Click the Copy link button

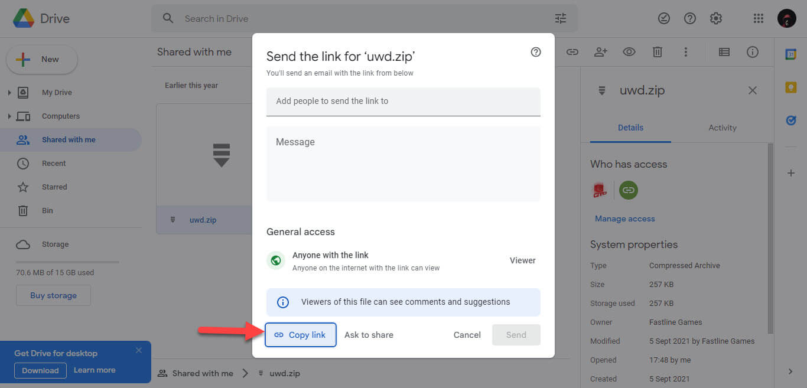pos(301,335)
